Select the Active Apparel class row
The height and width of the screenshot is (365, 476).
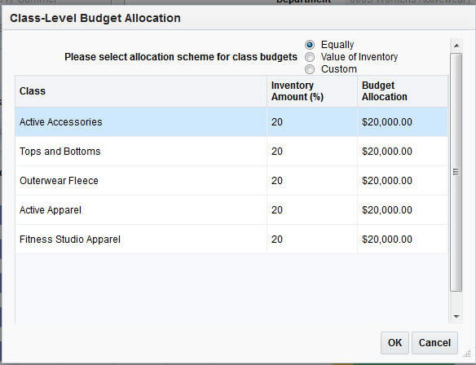[x=231, y=210]
